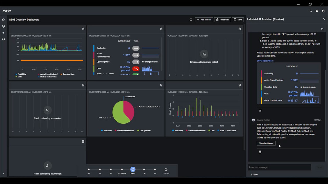Close the Industrial AI Assistant panel
The image size is (328, 184).
click(x=324, y=19)
